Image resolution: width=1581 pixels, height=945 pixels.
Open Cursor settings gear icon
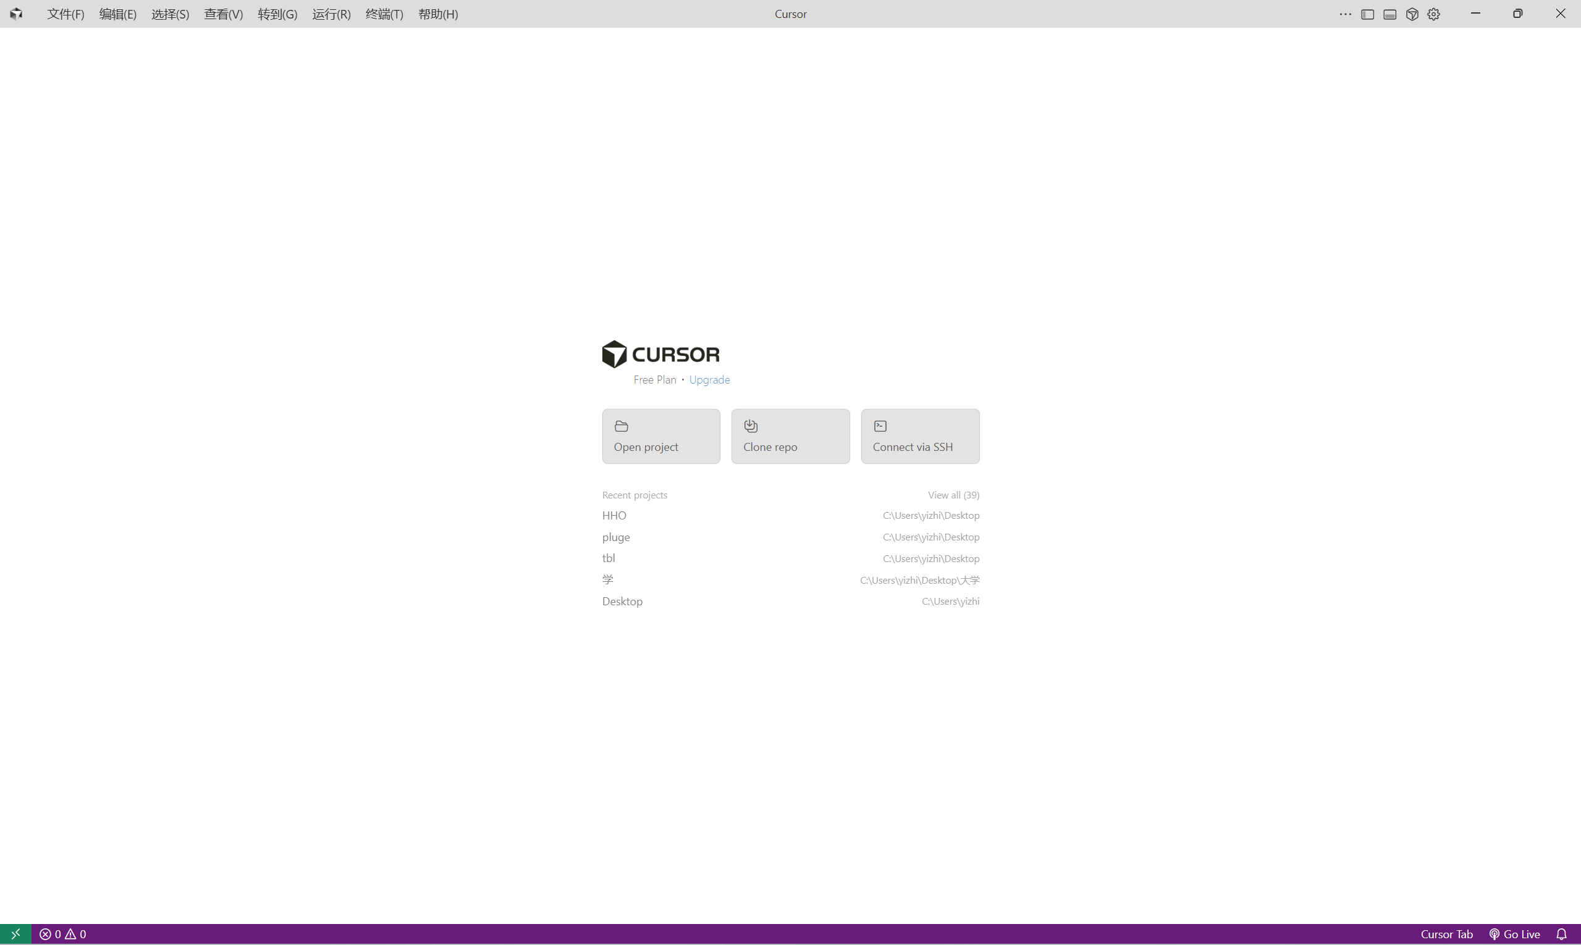point(1433,14)
